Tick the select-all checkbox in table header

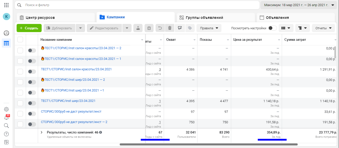click(x=20, y=39)
